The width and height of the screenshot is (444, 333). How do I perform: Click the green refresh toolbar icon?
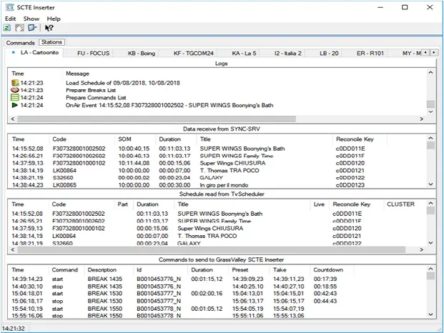(x=7, y=28)
